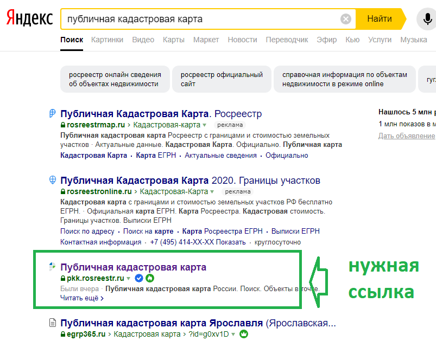Expand dropdown arrow next to egrp365.ru path
The image size is (436, 341).
pyautogui.click(x=233, y=334)
